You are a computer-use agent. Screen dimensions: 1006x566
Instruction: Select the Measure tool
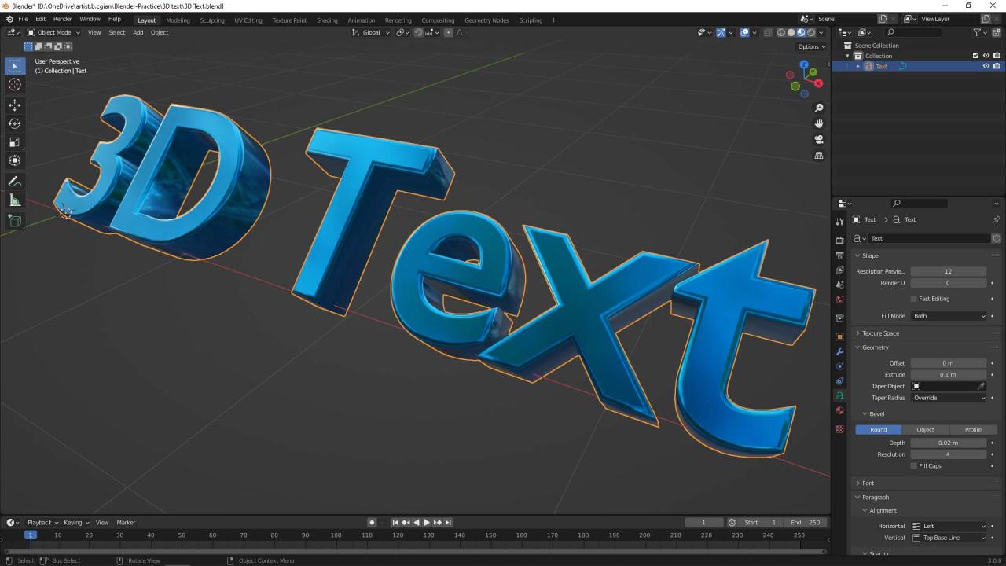click(14, 200)
